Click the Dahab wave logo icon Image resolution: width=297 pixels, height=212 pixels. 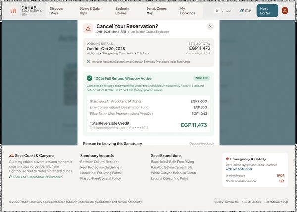pyautogui.click(x=13, y=11)
